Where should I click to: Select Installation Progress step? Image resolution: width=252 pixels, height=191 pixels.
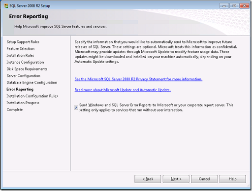click(23, 103)
